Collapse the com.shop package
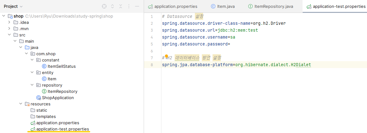This screenshot has width=367, height=133. coord(26,54)
